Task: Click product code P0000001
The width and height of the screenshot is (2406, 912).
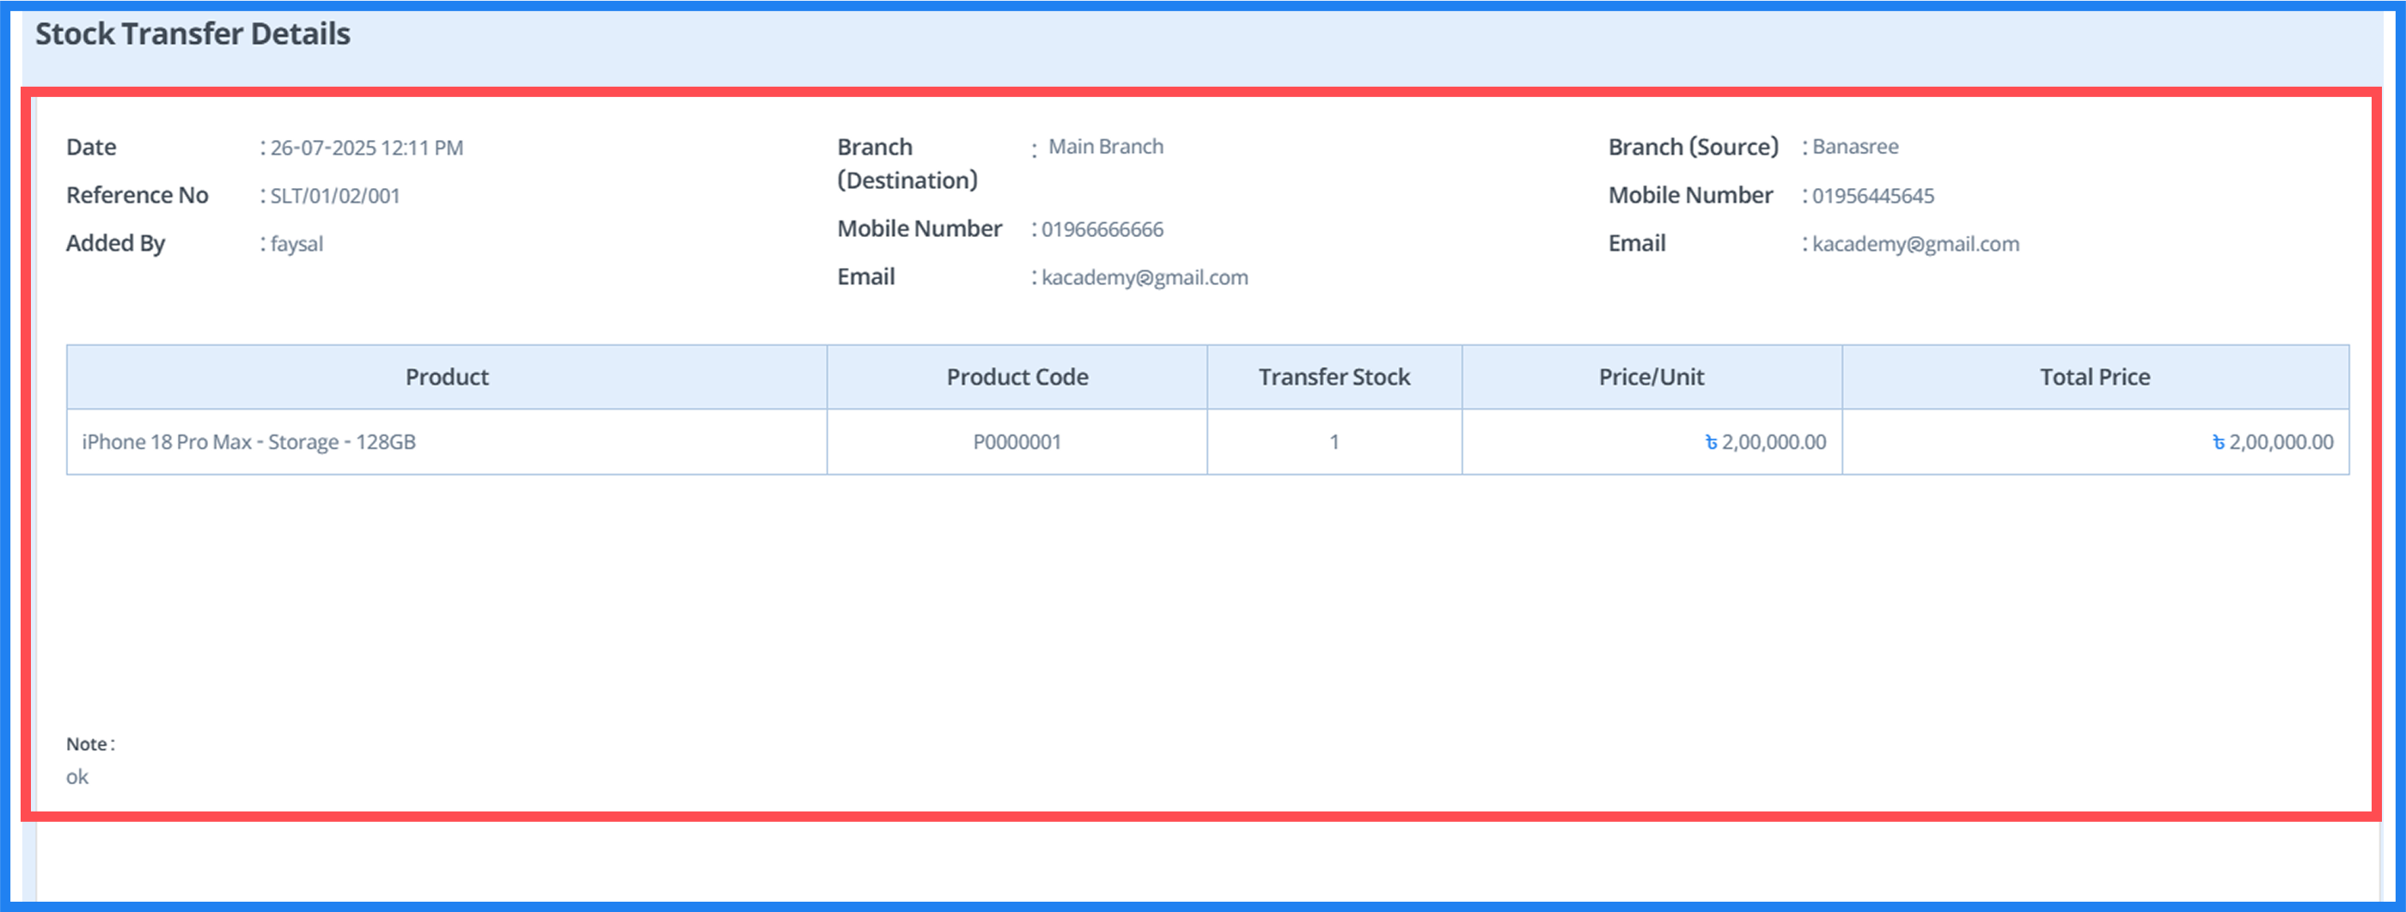Action: pyautogui.click(x=1017, y=442)
